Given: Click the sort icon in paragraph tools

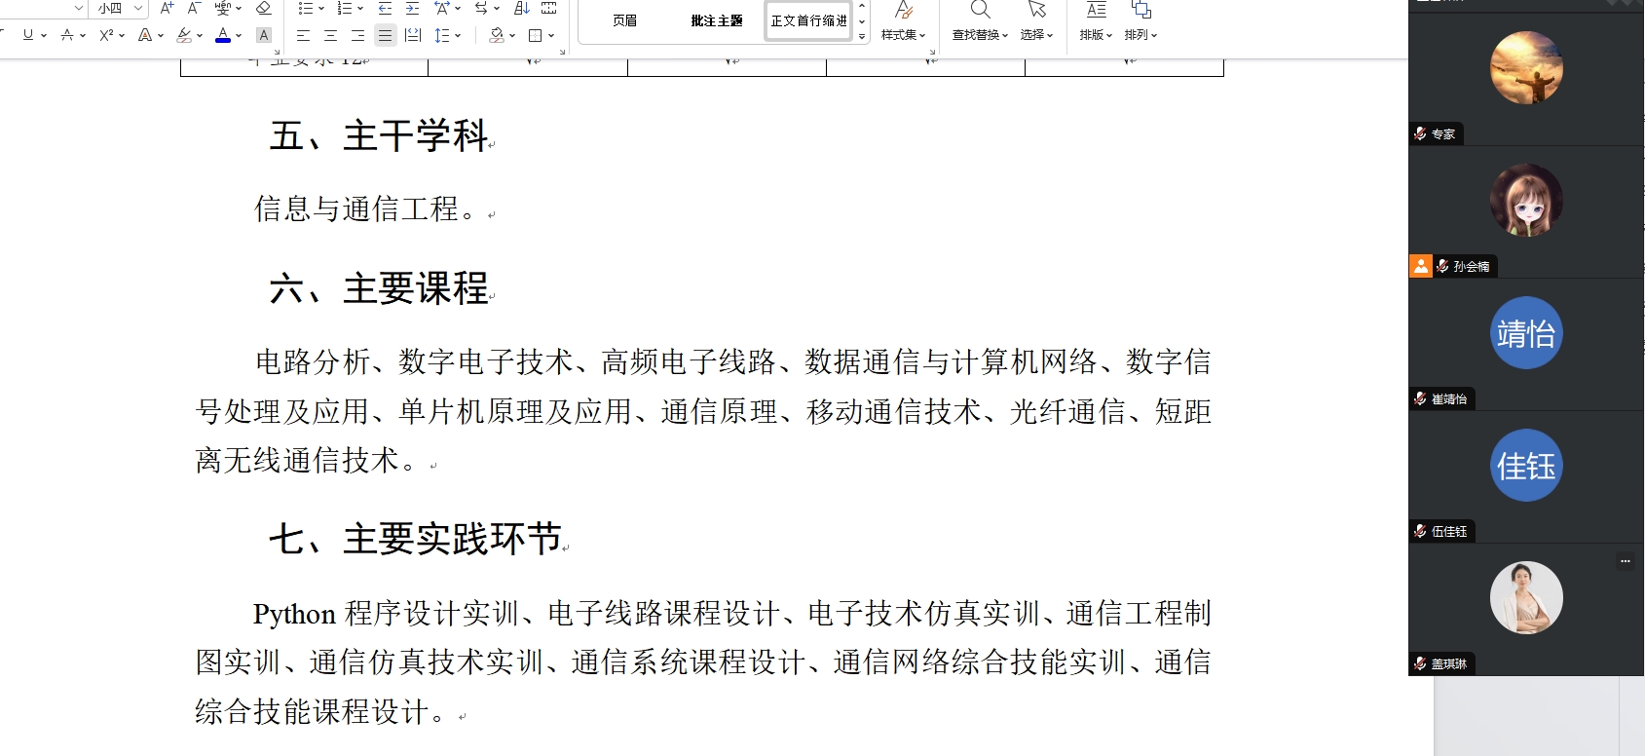Looking at the screenshot, I should tap(521, 9).
